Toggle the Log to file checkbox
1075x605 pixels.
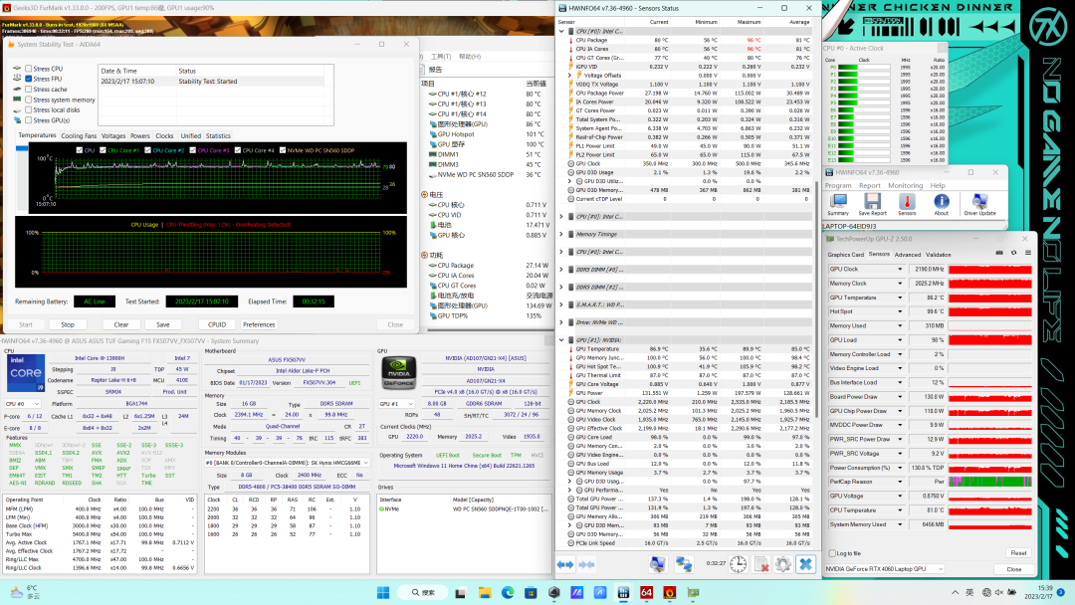[x=832, y=553]
